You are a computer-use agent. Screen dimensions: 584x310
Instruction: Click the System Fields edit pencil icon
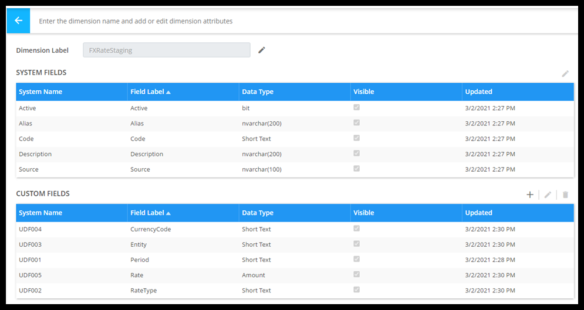pyautogui.click(x=565, y=74)
